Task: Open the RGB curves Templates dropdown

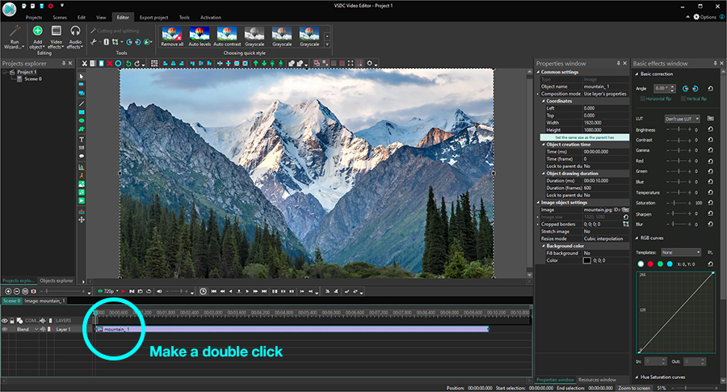Action: pyautogui.click(x=682, y=252)
